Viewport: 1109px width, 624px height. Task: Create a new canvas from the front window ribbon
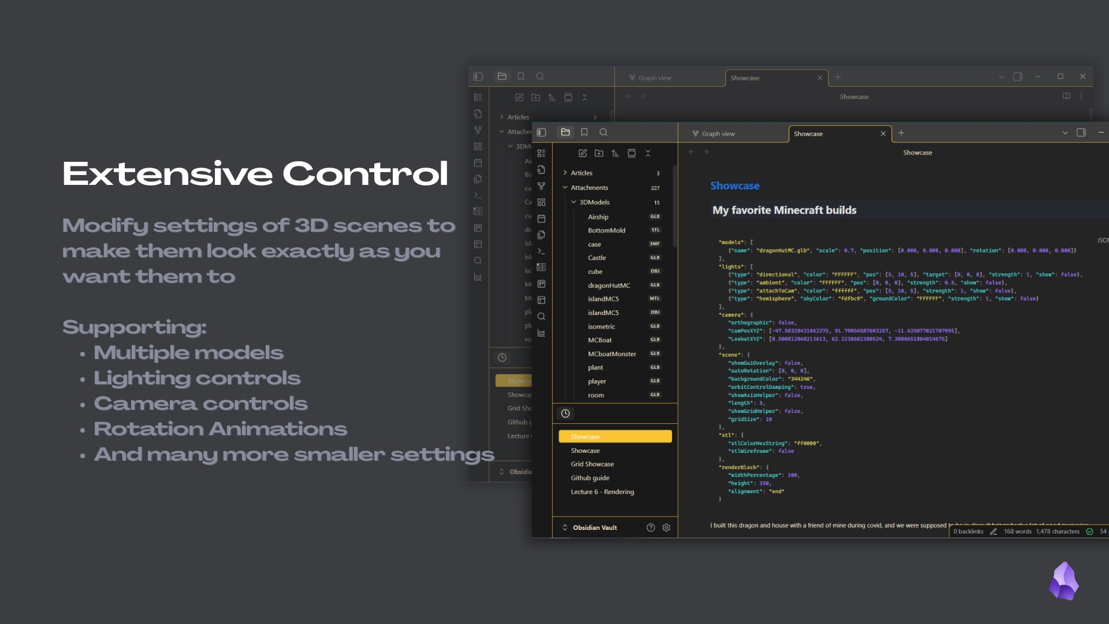pos(541,202)
